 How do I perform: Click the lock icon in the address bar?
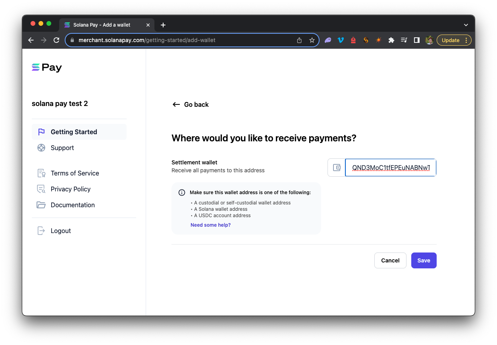72,40
